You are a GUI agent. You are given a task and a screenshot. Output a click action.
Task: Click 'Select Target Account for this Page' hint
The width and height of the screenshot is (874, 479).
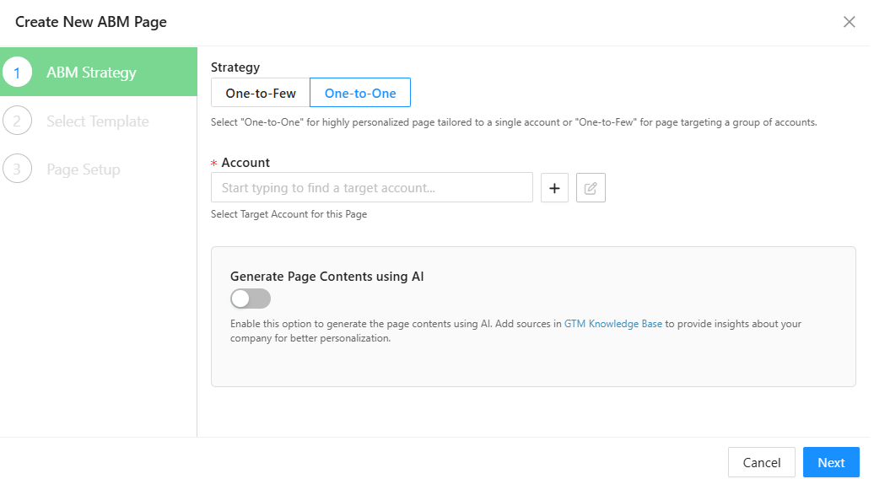289,214
